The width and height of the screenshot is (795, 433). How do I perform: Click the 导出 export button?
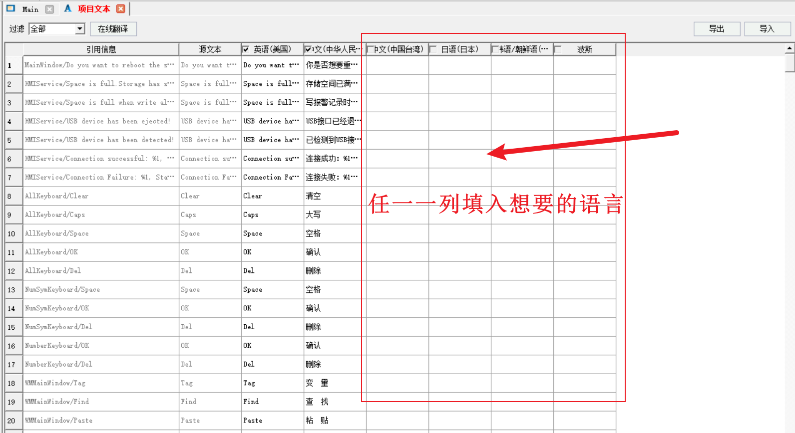717,29
